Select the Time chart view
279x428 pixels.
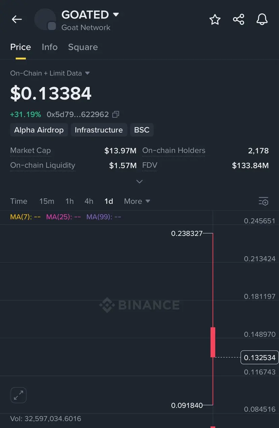19,201
